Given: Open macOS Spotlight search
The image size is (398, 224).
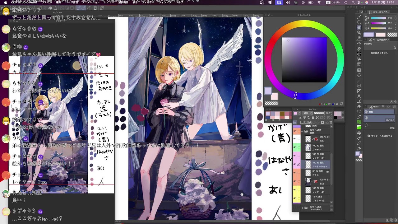Looking at the screenshot, I should 353,2.
